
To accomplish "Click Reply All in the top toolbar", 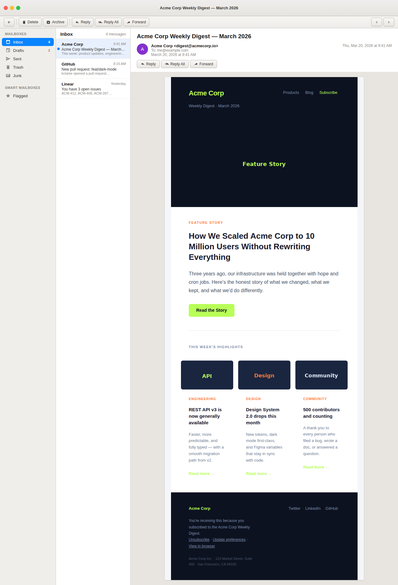I will [108, 22].
